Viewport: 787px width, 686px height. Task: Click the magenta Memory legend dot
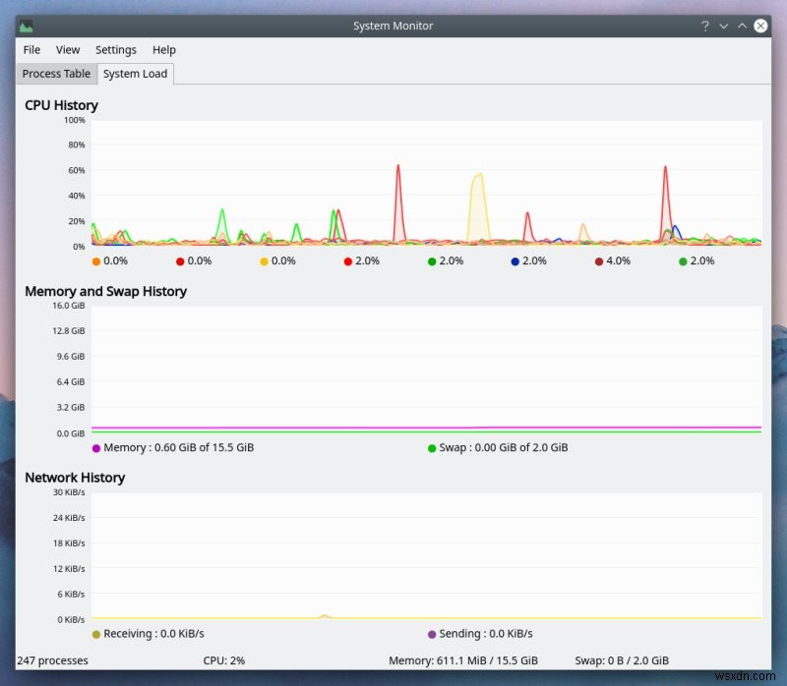pyautogui.click(x=95, y=448)
